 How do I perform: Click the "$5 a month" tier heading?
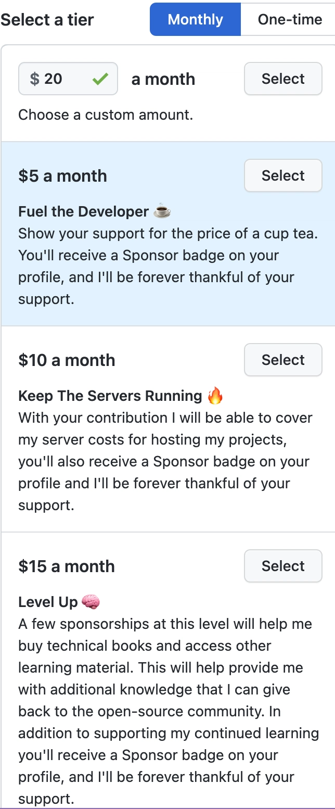click(x=62, y=176)
